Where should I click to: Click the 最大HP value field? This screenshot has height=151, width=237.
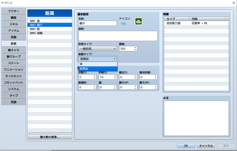[x=126, y=87]
